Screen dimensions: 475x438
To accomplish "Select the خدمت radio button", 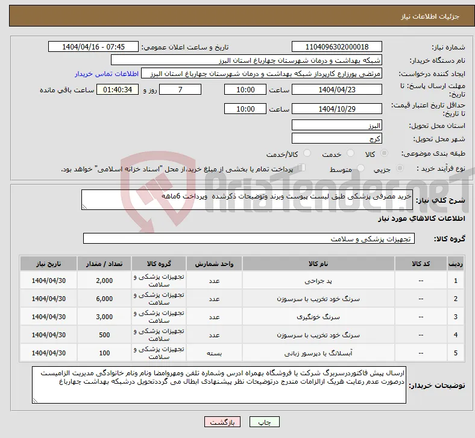I will [350, 153].
